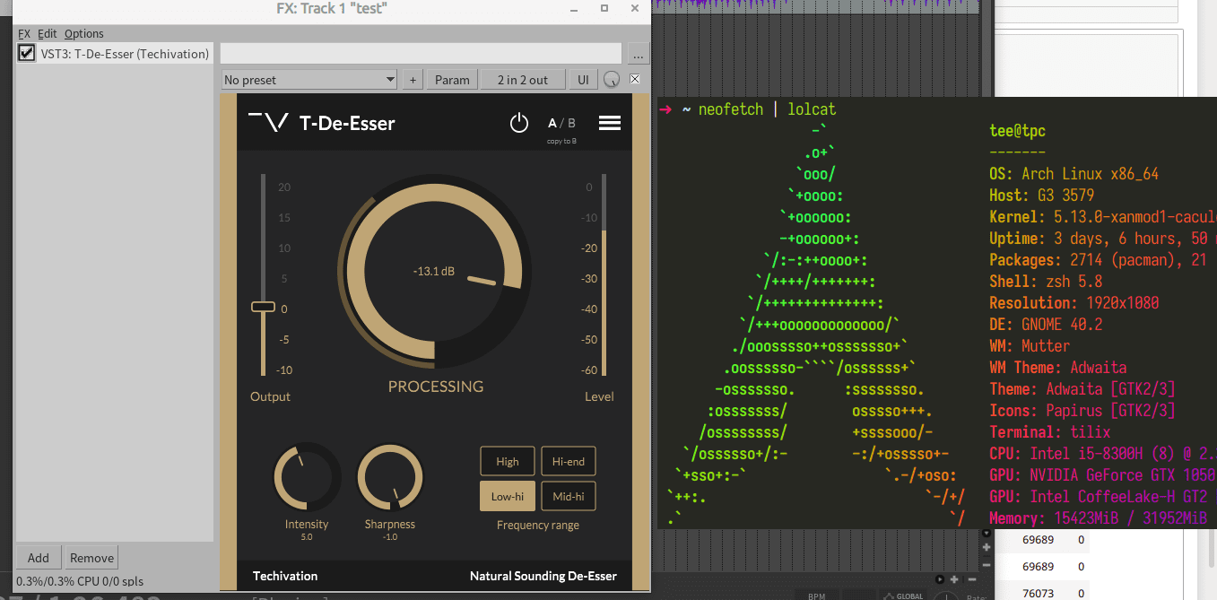1217x600 pixels.
Task: Click the horizontal zoom-in plus icon below timeline
Action: (x=954, y=579)
